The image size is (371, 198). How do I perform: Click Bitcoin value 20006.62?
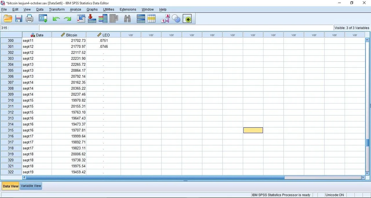69,154
